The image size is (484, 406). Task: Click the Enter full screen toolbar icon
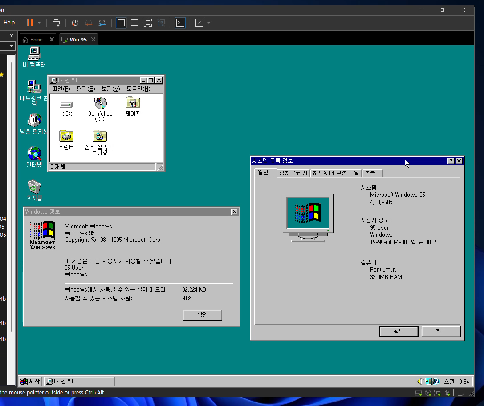pos(148,23)
